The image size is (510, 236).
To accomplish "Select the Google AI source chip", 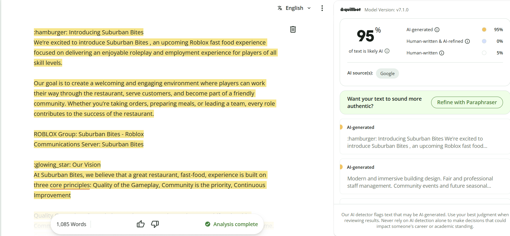I will coord(387,73).
